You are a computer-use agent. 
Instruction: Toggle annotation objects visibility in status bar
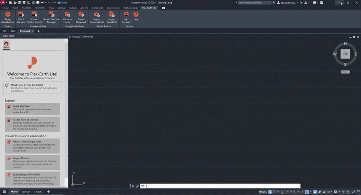[315, 192]
